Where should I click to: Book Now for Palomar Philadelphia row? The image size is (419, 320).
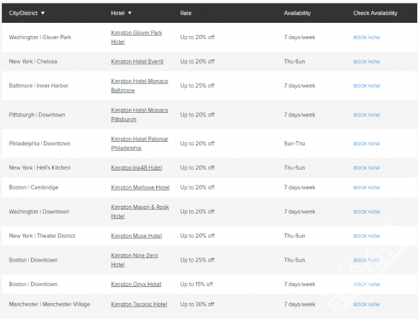point(366,144)
